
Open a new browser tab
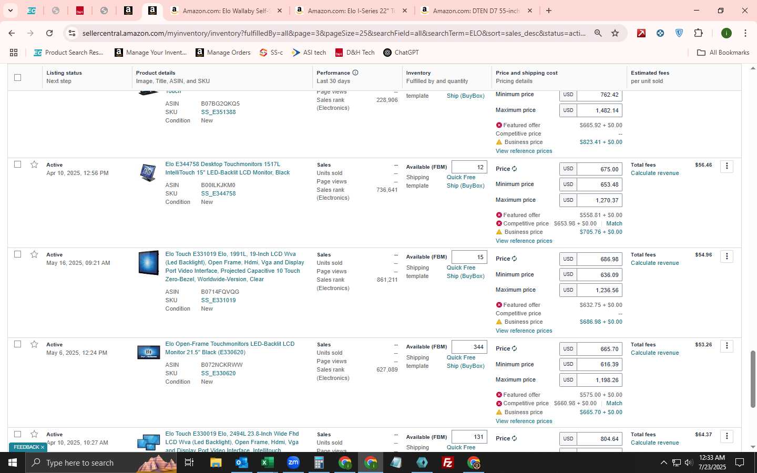(549, 11)
